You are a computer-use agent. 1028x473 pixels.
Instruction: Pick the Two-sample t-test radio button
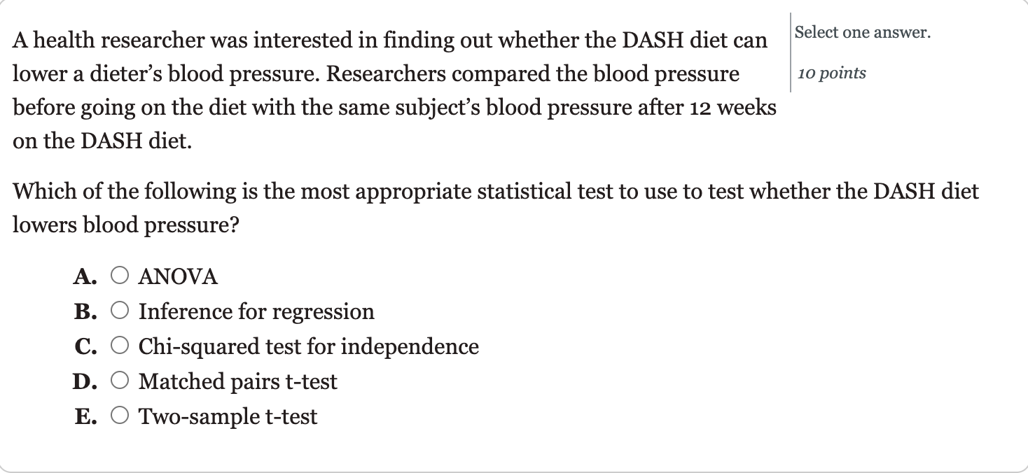point(120,415)
